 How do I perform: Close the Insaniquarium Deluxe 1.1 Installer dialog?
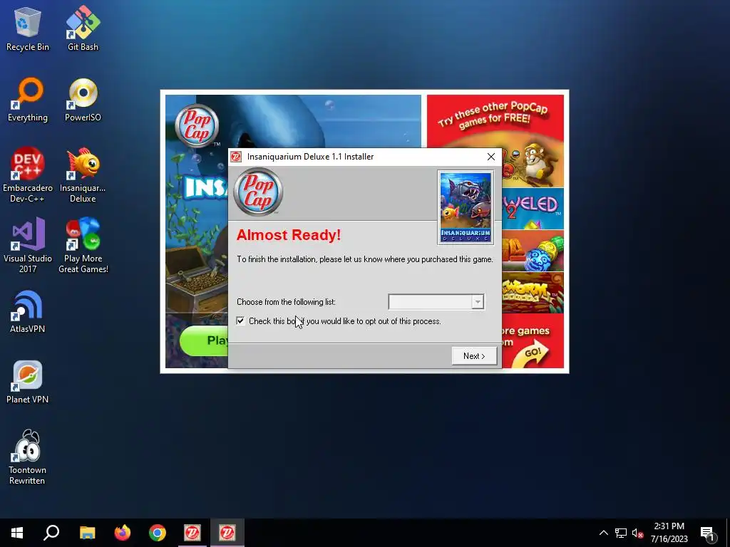tap(490, 157)
